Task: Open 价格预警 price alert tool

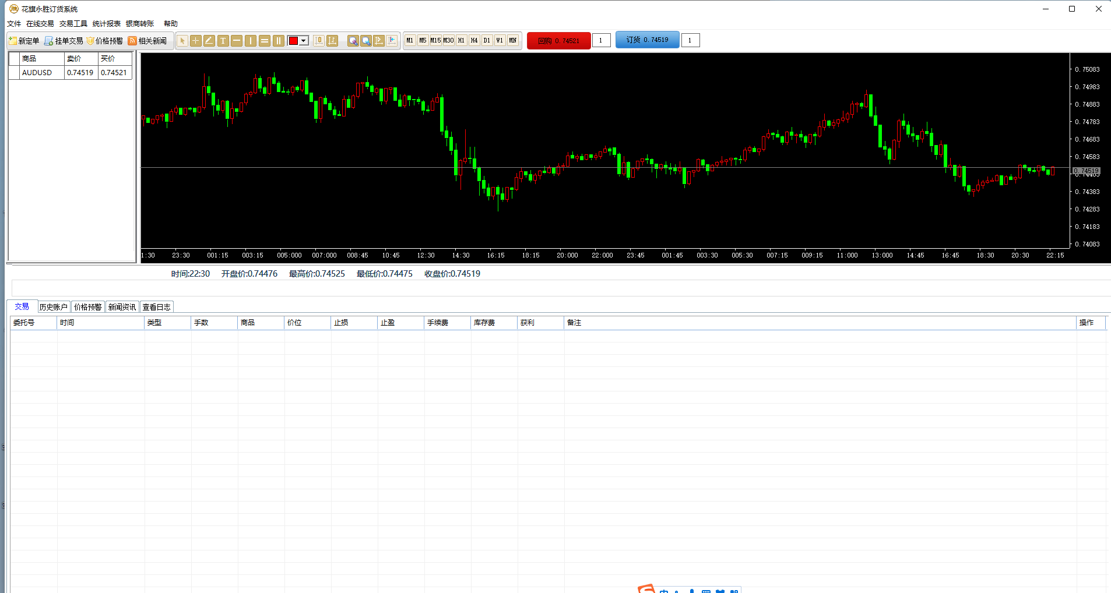Action: 105,41
